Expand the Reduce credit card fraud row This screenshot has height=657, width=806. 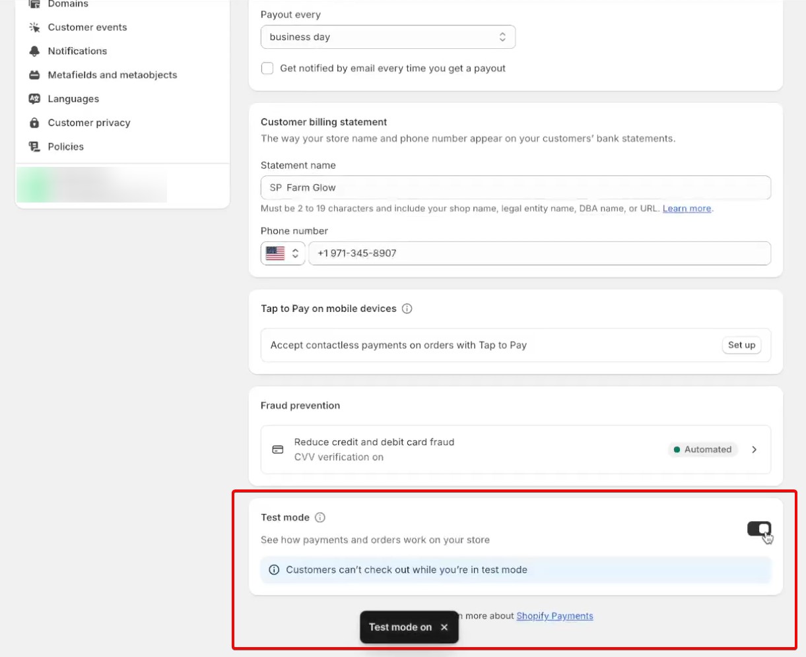755,449
